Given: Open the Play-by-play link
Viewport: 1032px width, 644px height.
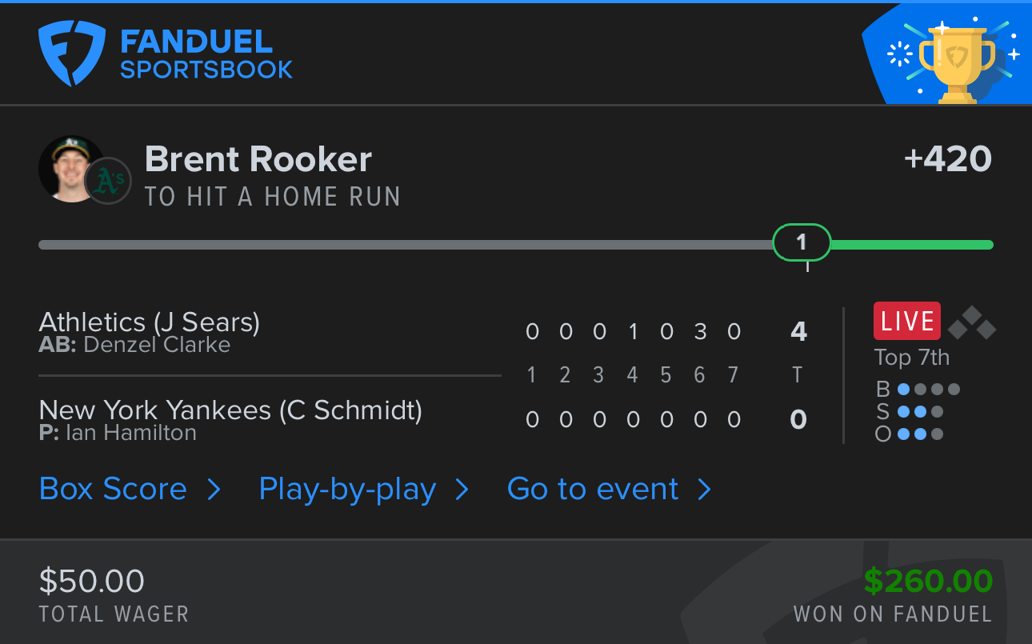Looking at the screenshot, I should [347, 489].
